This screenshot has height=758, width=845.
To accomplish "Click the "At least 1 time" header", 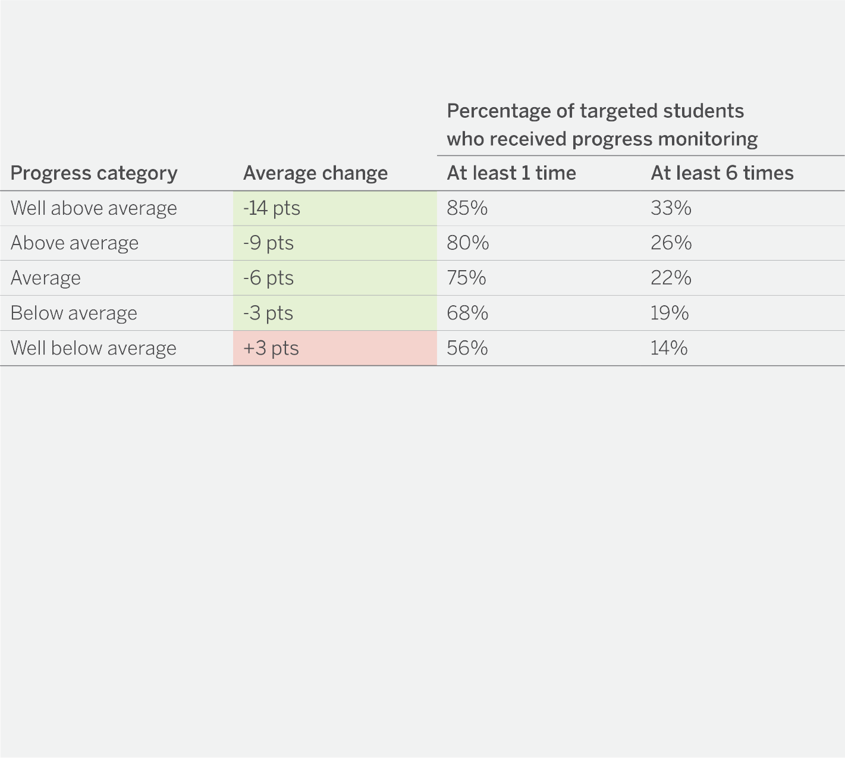I will (x=511, y=173).
